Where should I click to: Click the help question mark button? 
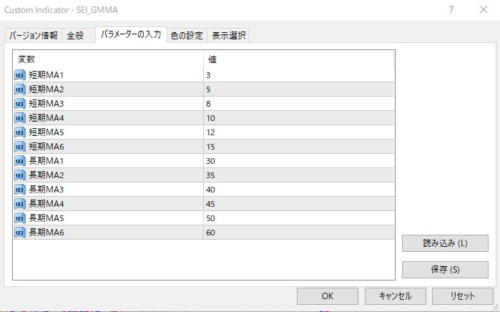[451, 10]
